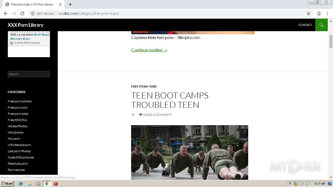The image size is (333, 187).
Task: Click the scrollbar up arrow
Action: point(331,21)
